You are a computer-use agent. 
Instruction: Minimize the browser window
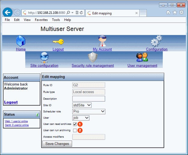tap(163, 5)
